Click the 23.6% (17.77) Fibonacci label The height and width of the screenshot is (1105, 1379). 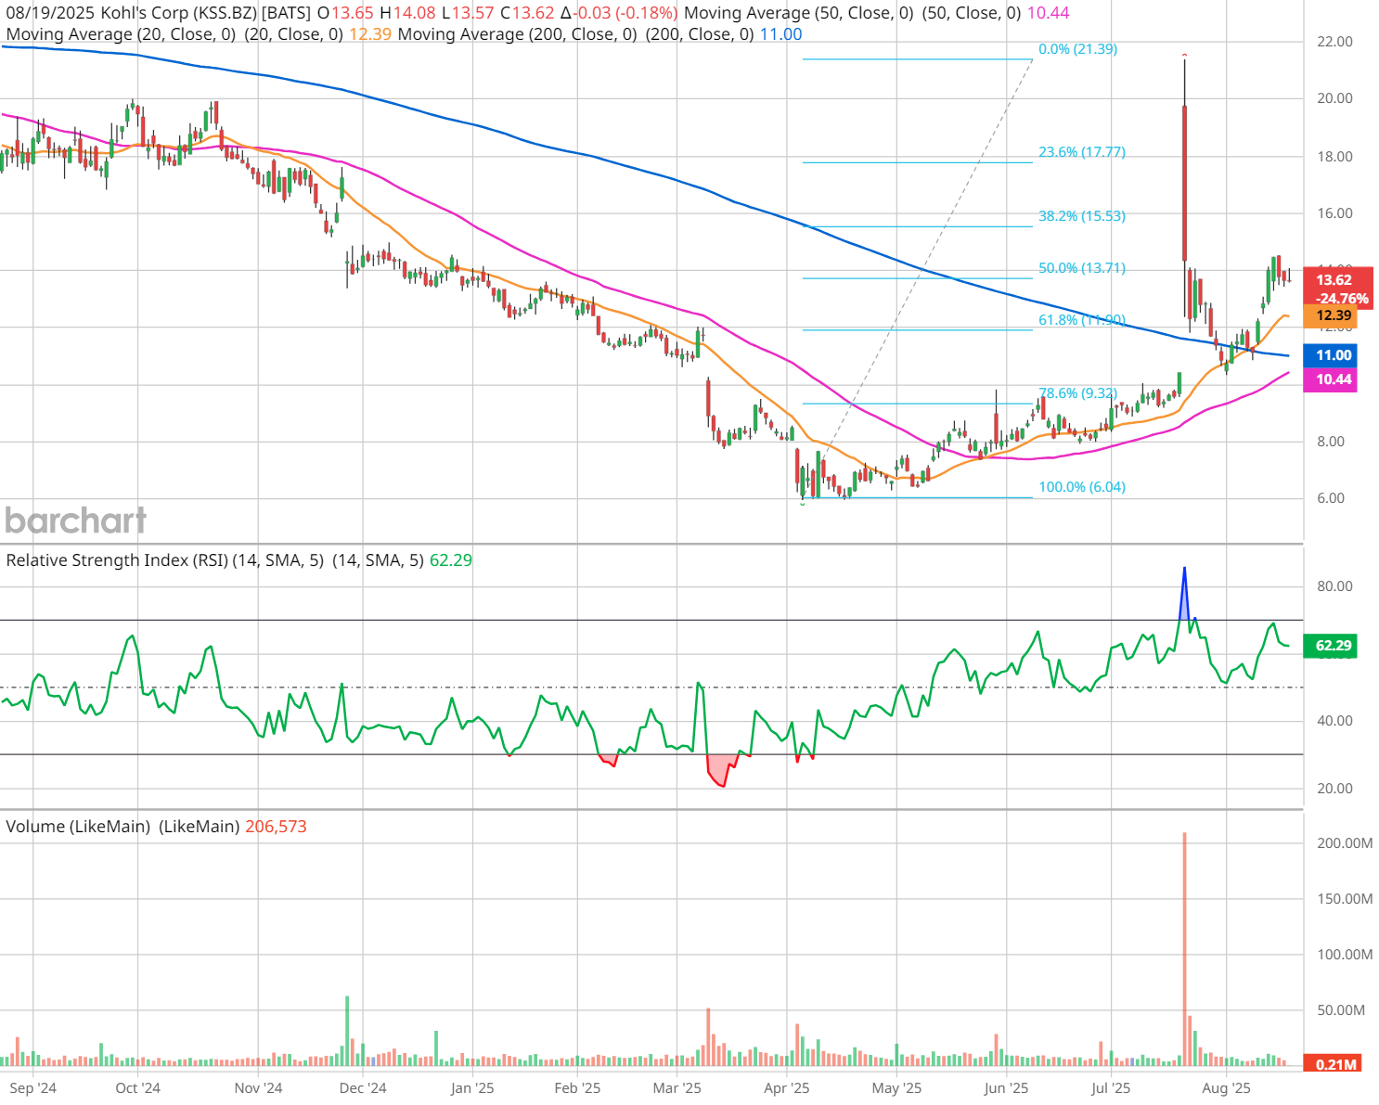[x=1082, y=152]
